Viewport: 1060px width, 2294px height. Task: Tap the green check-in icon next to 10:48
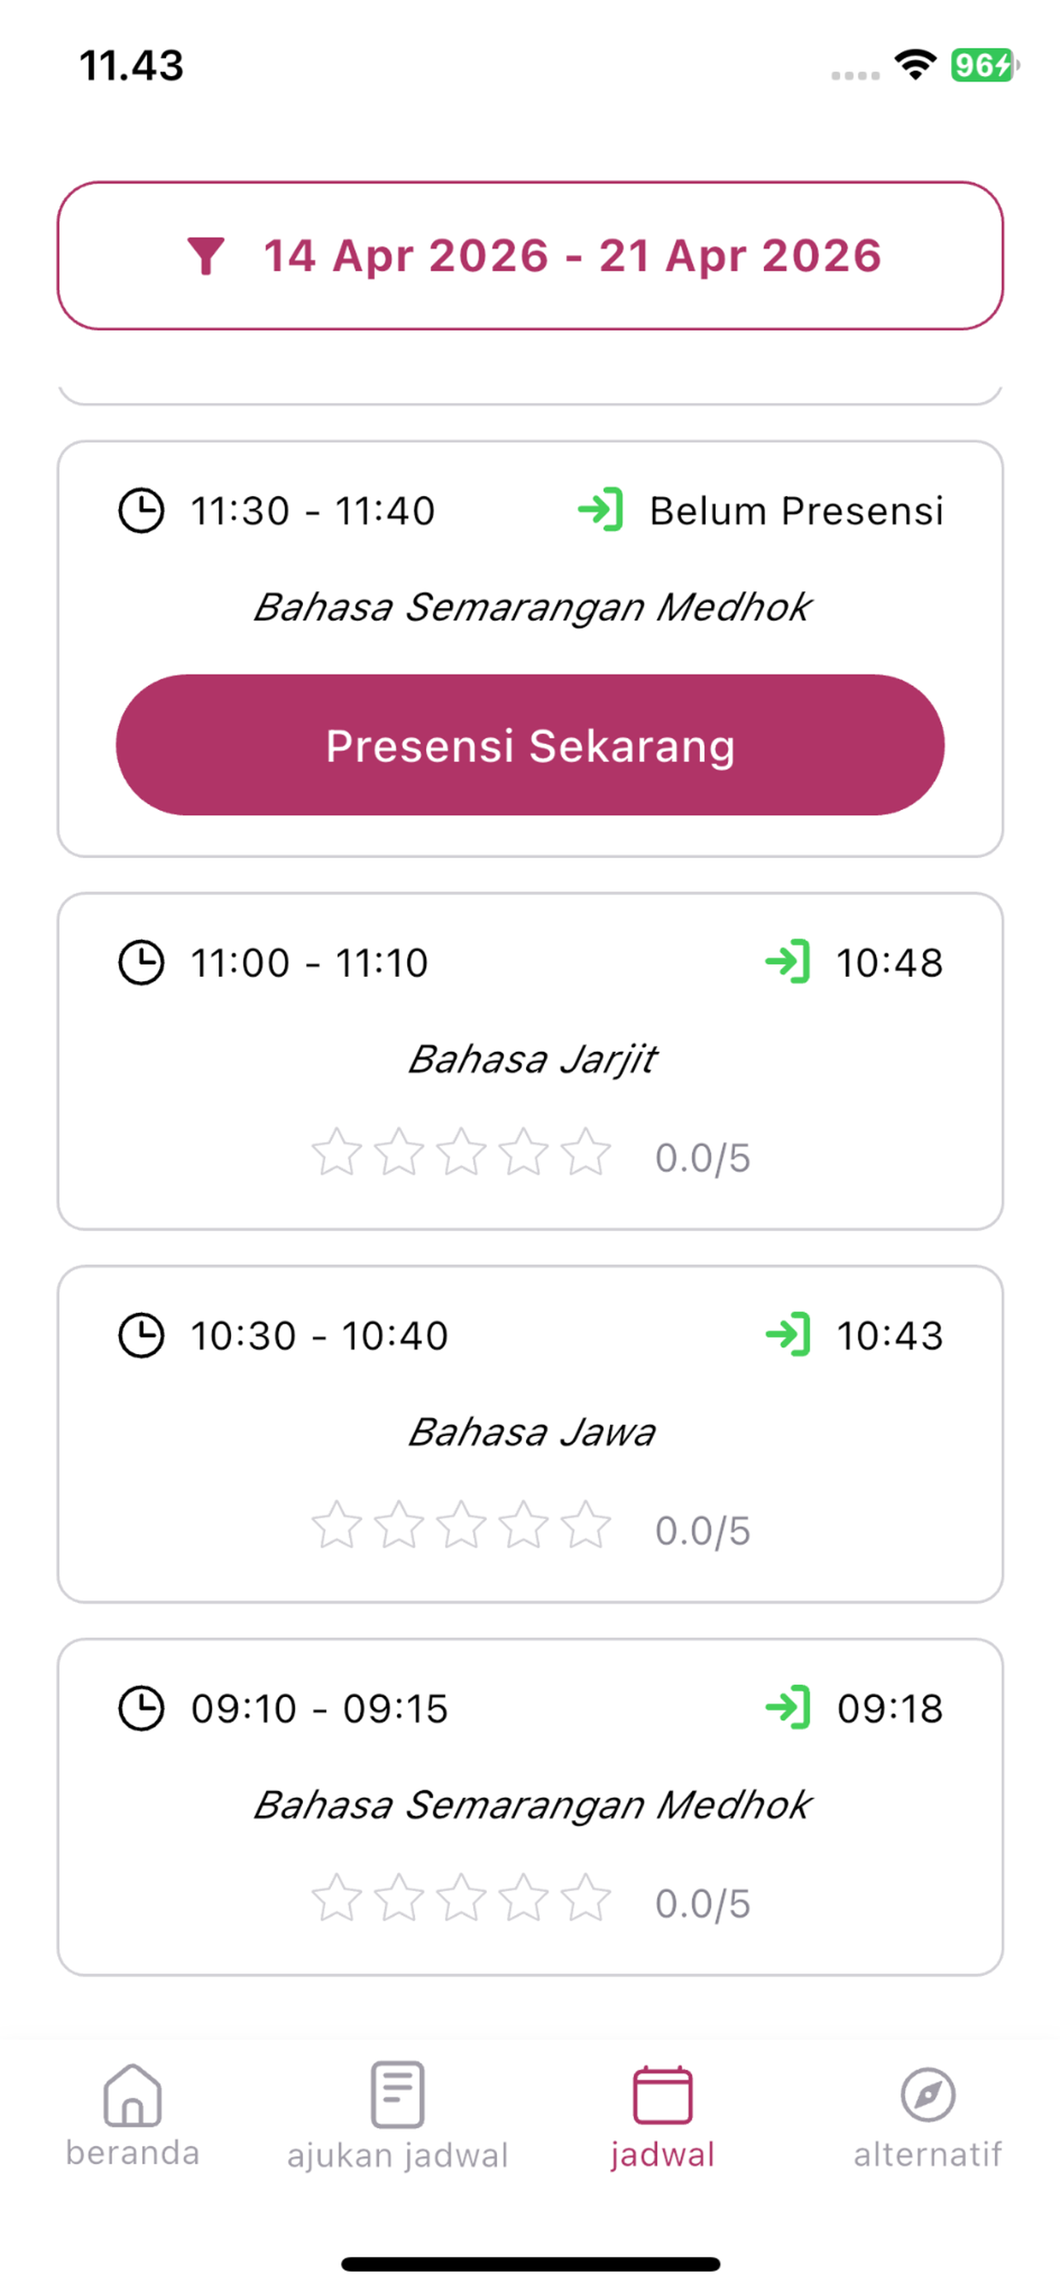(788, 962)
